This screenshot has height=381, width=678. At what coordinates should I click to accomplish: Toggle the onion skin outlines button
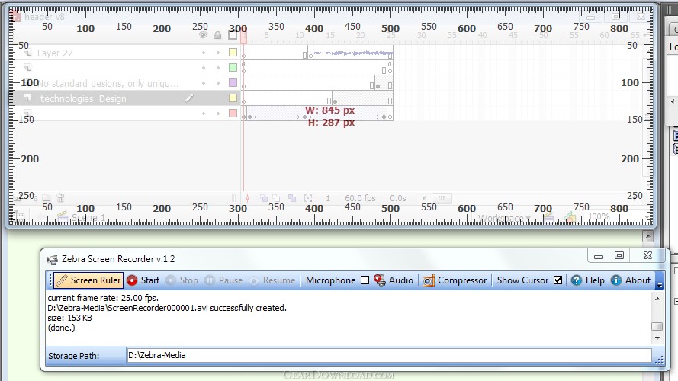coord(276,198)
